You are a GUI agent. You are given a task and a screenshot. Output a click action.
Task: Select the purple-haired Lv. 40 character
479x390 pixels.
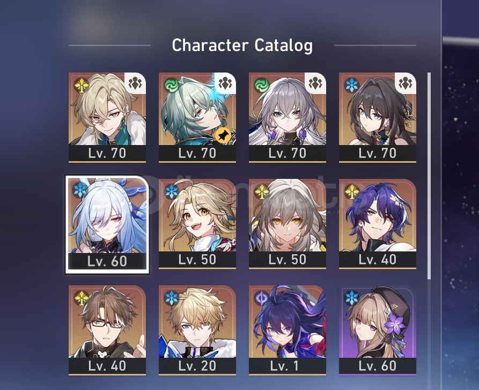click(378, 223)
